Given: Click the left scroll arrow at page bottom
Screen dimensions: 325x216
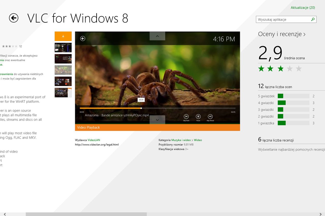Looking at the screenshot, I should pyautogui.click(x=4, y=214).
